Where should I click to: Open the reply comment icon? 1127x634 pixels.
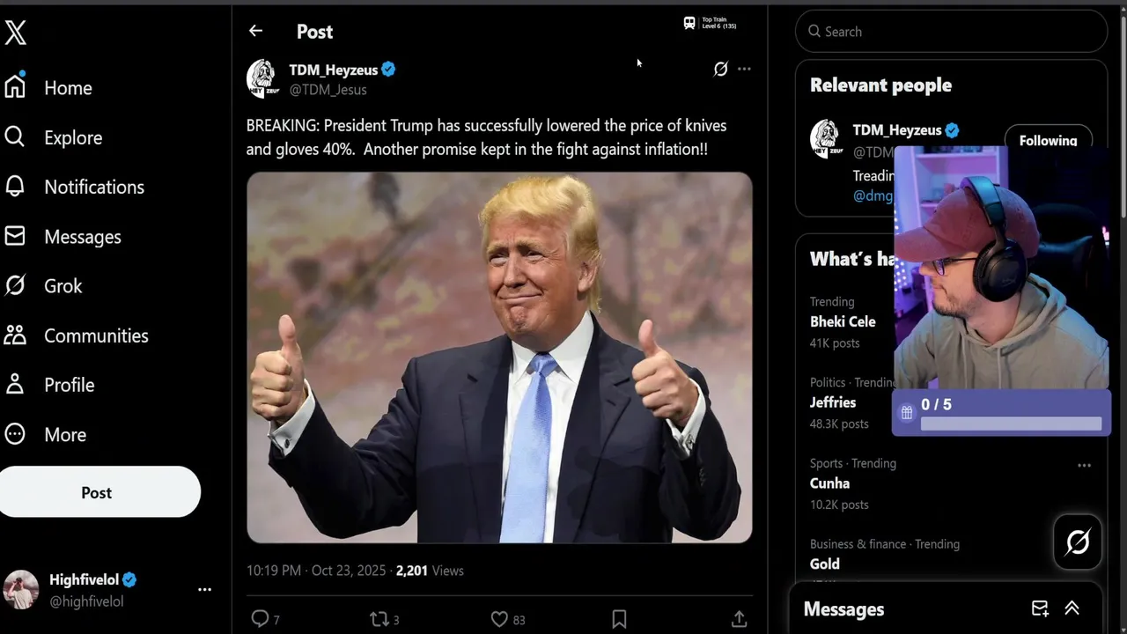click(x=260, y=619)
